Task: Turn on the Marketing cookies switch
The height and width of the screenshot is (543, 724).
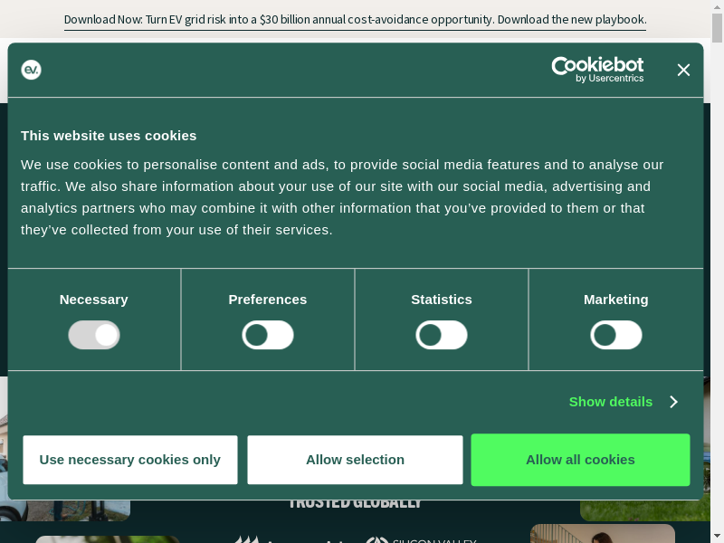Action: pos(616,335)
